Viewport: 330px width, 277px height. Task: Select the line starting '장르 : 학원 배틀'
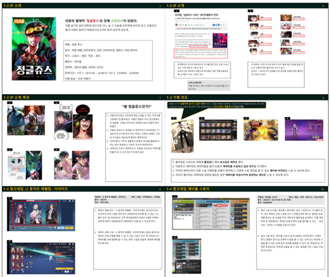click(101, 50)
